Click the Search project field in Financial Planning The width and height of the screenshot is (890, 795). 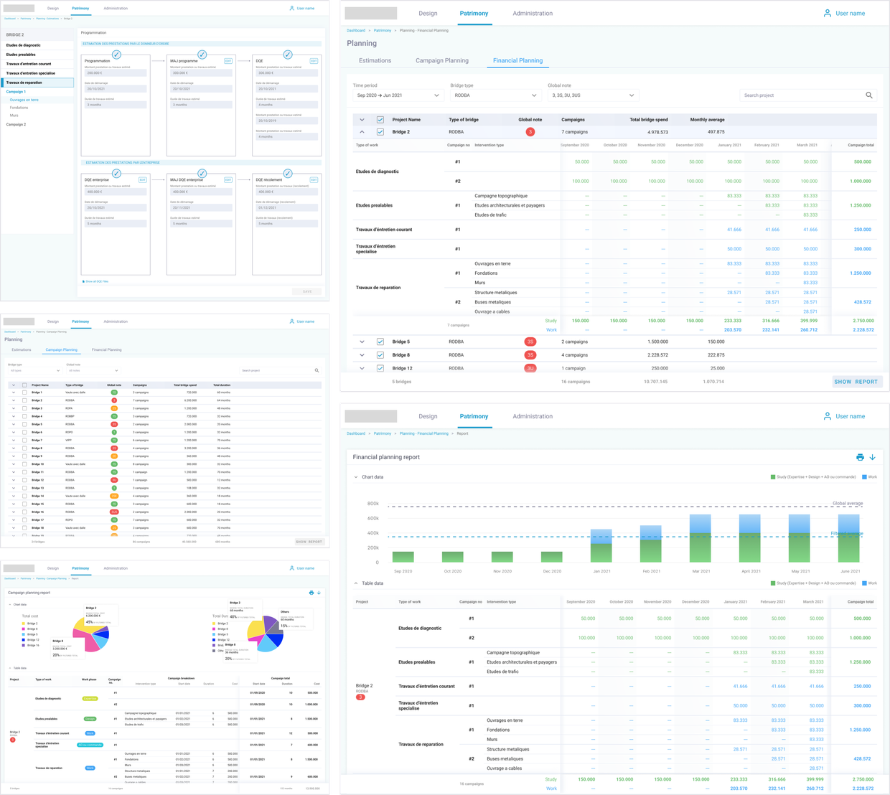pos(800,95)
